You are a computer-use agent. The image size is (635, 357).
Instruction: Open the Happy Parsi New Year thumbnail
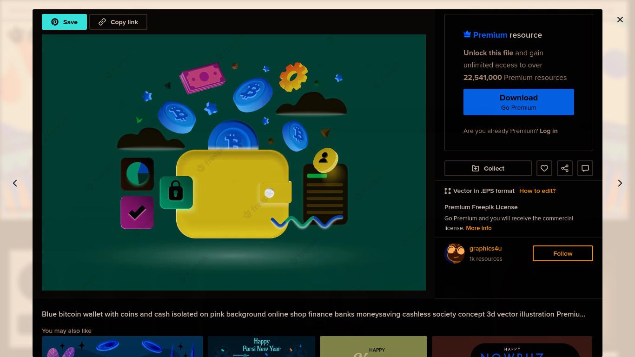click(x=262, y=346)
